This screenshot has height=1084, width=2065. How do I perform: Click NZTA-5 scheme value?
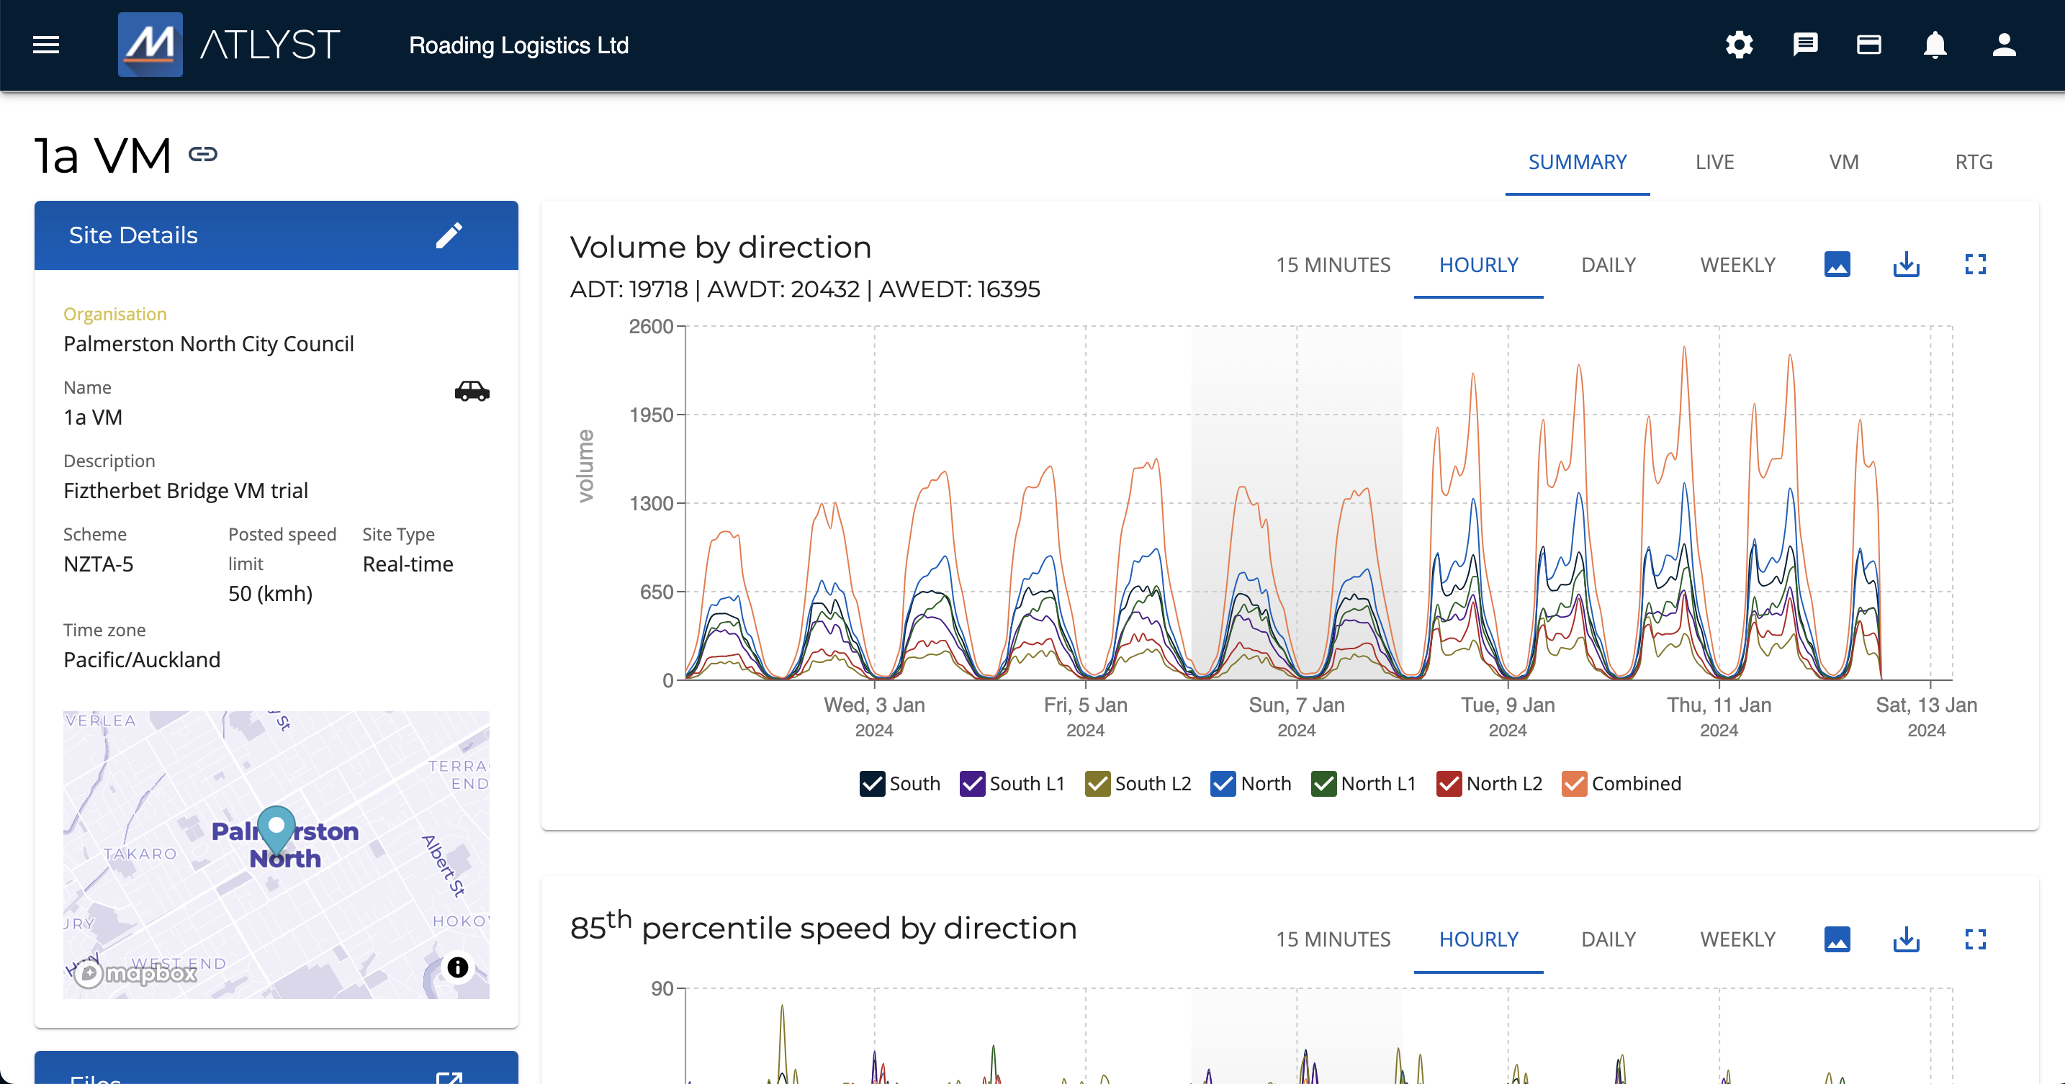tap(98, 564)
